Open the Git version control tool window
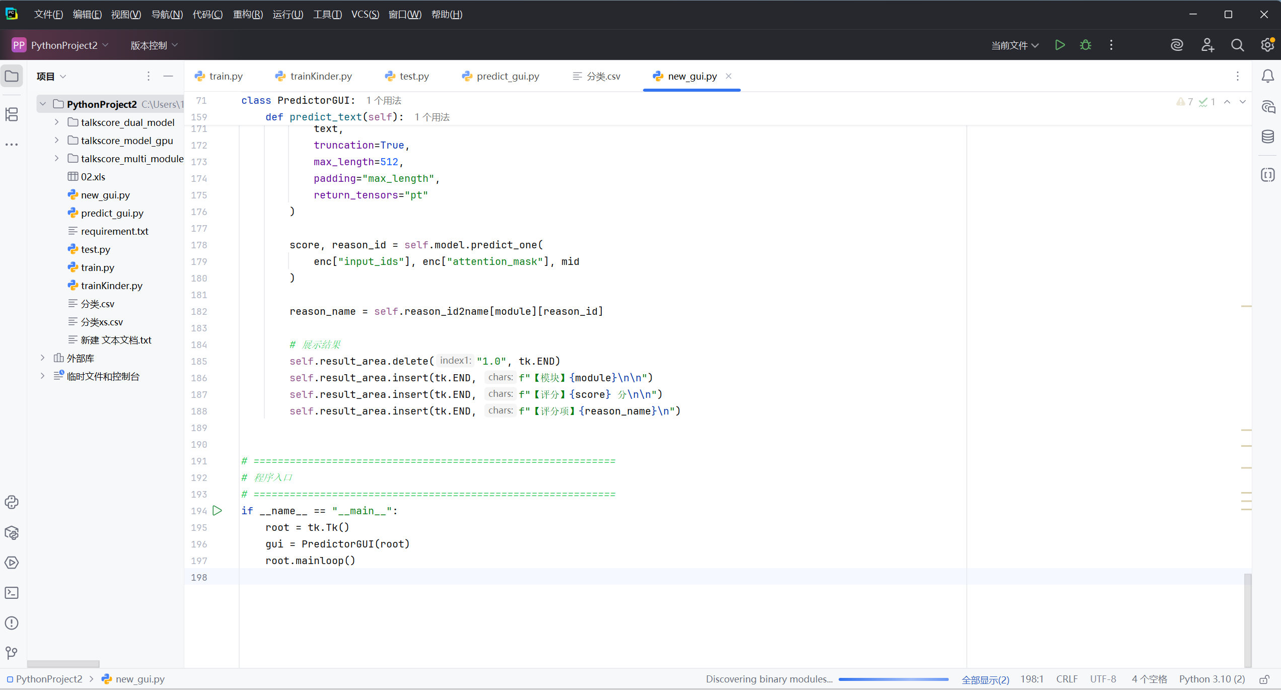Image resolution: width=1281 pixels, height=690 pixels. [12, 653]
